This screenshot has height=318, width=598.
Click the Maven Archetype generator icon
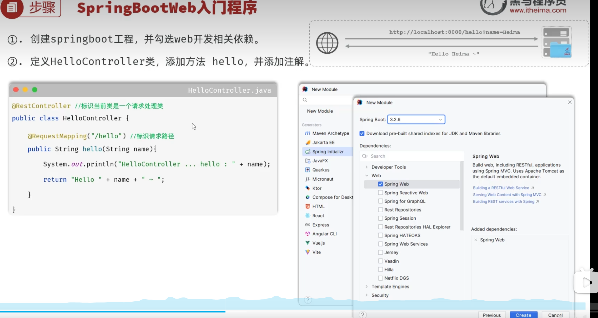[307, 133]
